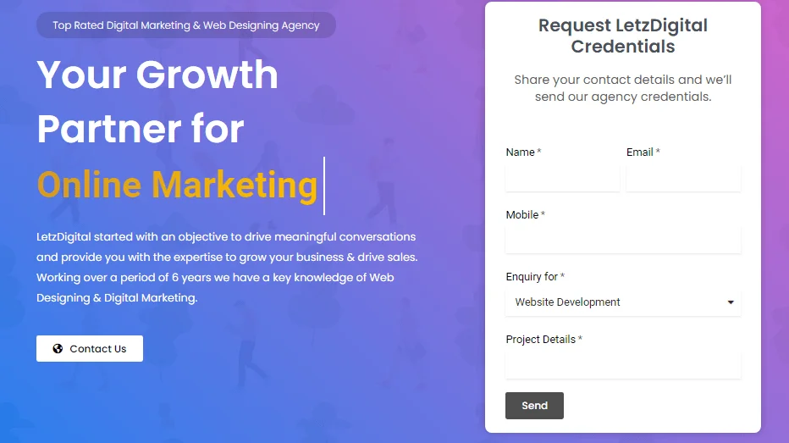
Task: Click the Share your contact details subtitle
Action: [x=623, y=88]
